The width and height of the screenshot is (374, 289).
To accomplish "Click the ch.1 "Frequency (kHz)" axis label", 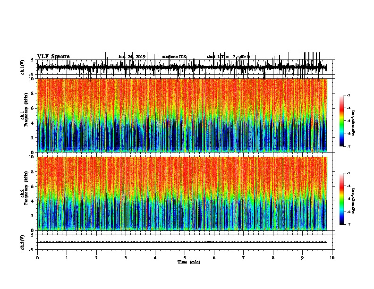I will pyautogui.click(x=26, y=110).
